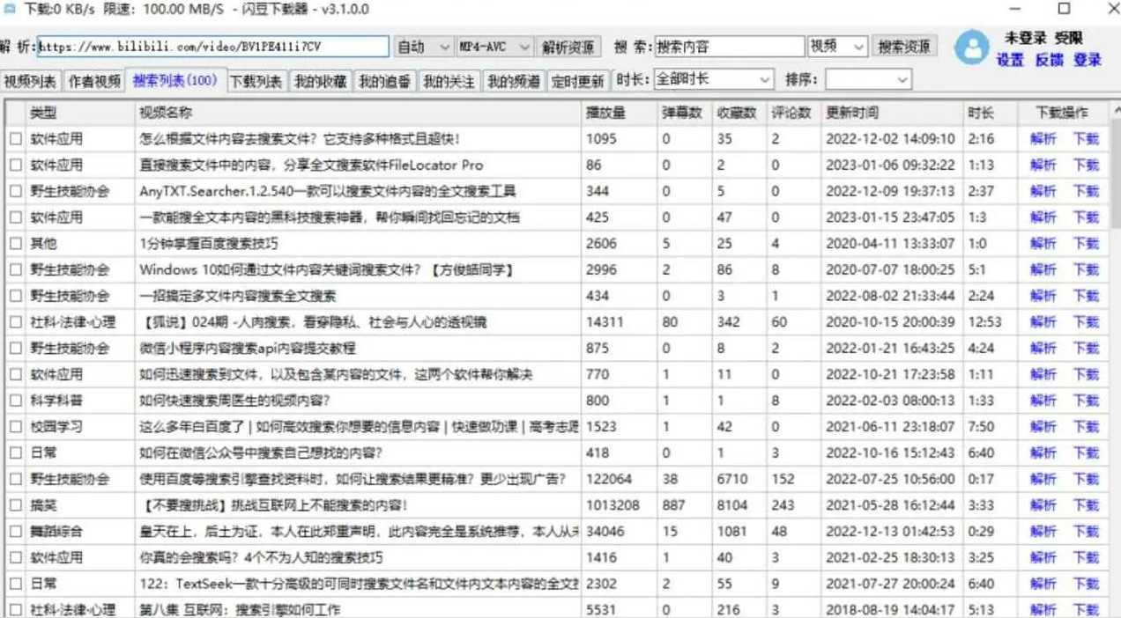Screen dimensions: 1121x618
Task: Click play count 122064 cell
Action: click(619, 480)
